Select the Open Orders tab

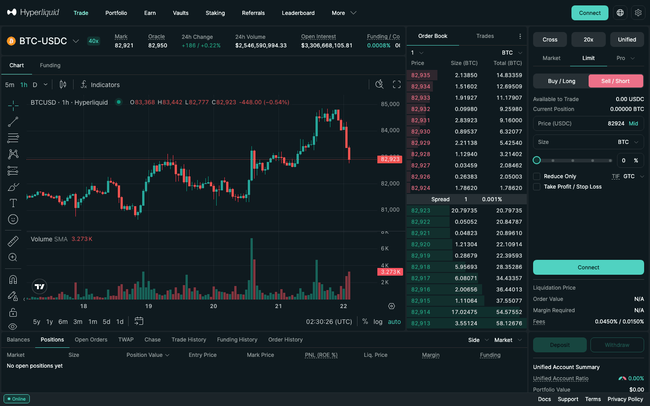[x=91, y=340]
